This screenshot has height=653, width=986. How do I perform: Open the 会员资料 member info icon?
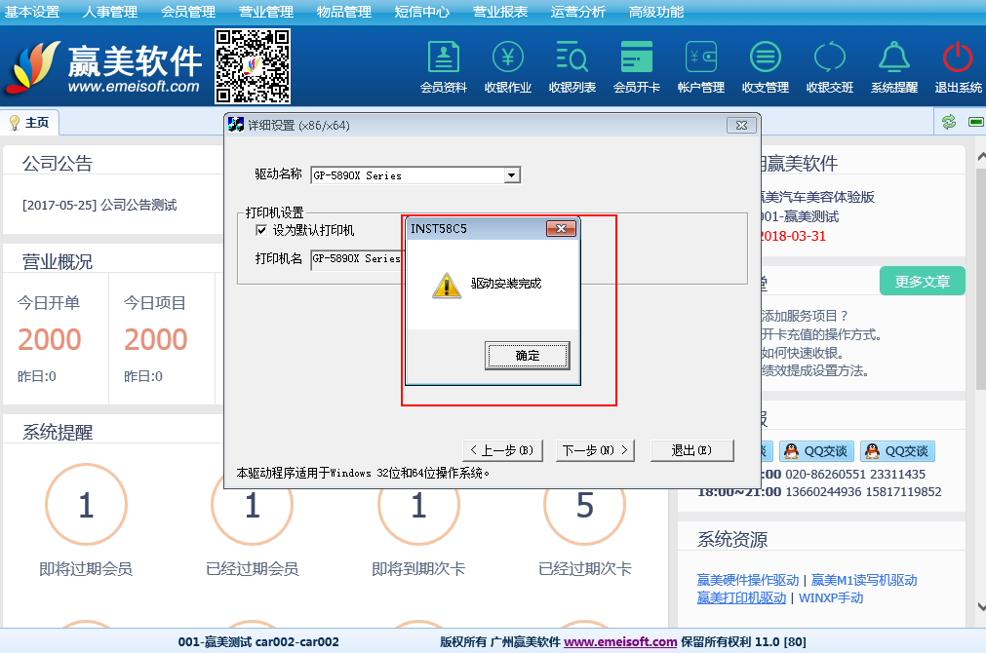[444, 58]
